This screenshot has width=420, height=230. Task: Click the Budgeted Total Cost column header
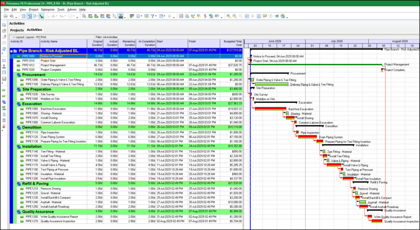[231, 44]
